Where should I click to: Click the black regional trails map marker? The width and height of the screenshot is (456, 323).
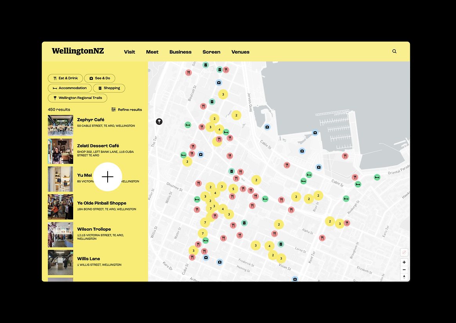tap(159, 122)
